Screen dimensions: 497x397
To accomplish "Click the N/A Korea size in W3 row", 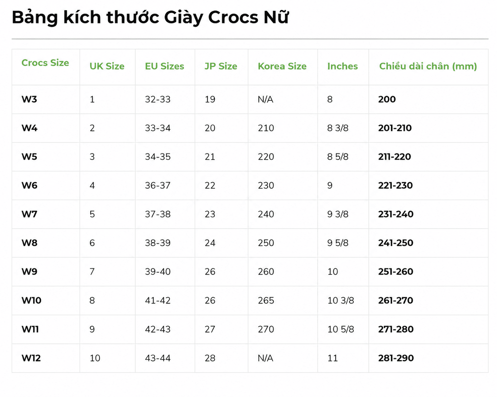I will point(266,99).
